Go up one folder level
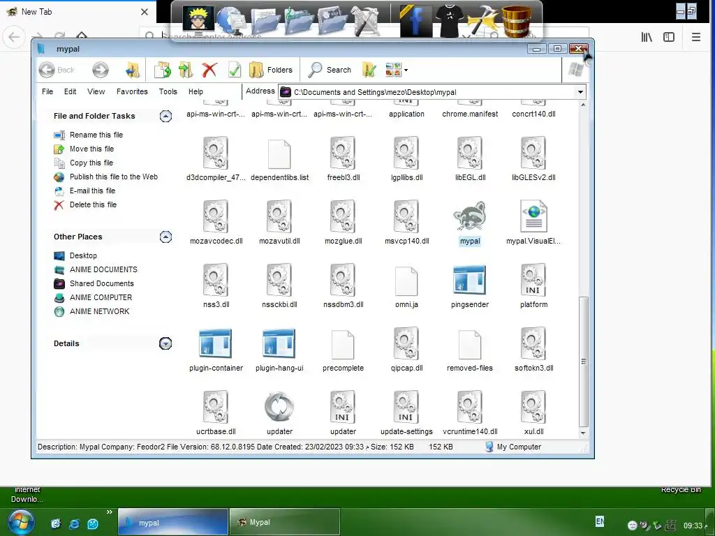The height and width of the screenshot is (536, 715). (132, 70)
